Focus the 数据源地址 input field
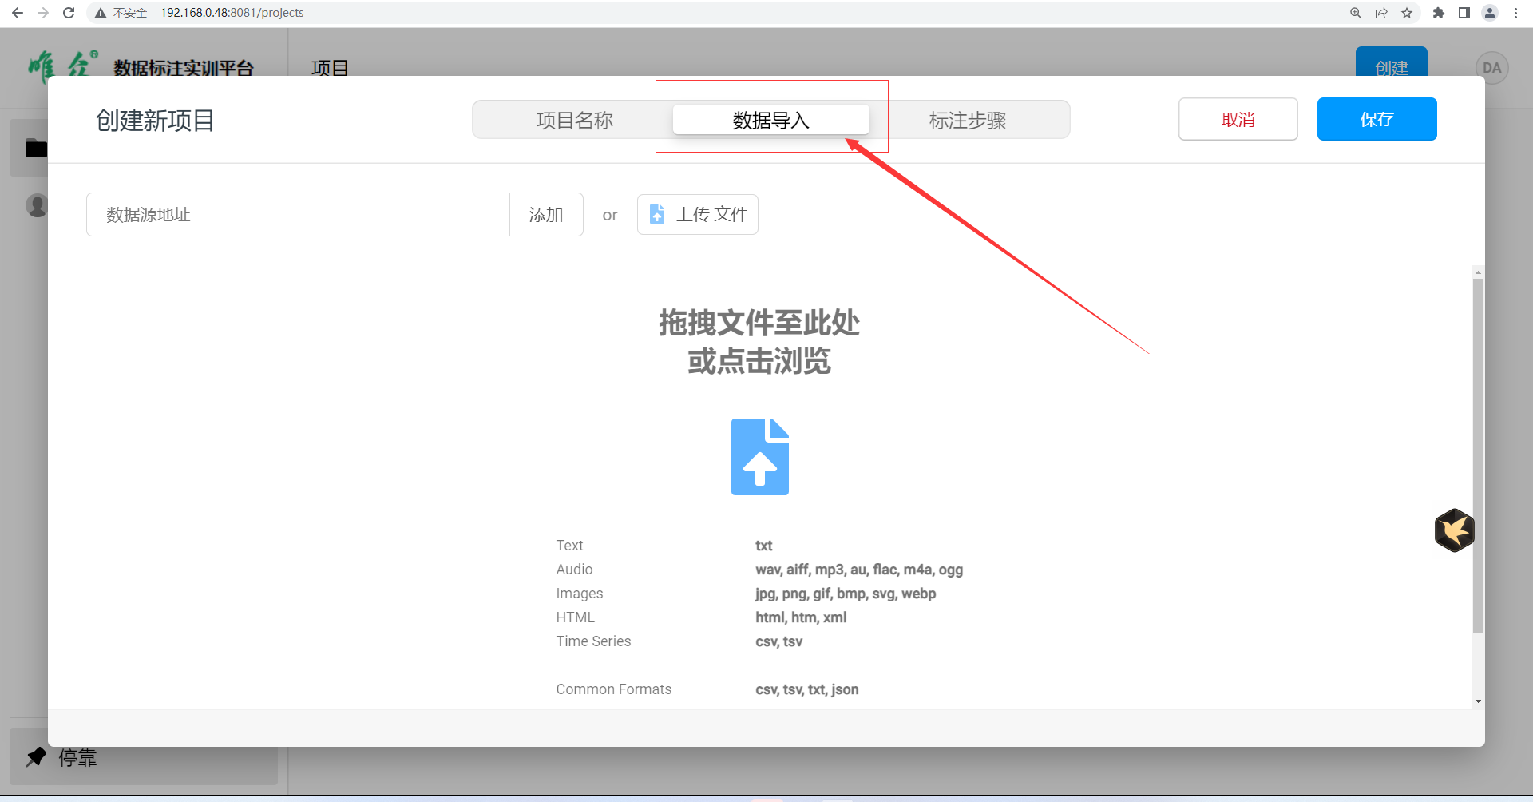 pos(298,215)
